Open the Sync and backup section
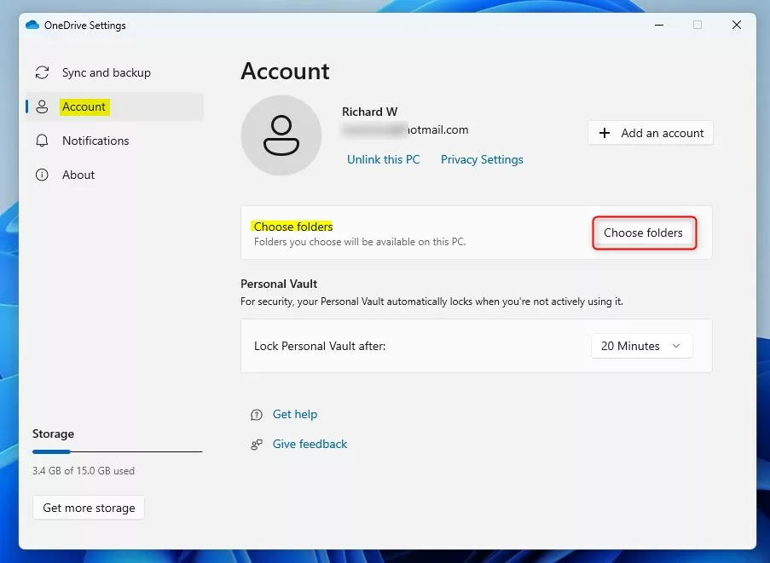Screen dimensions: 770x563 point(114,72)
